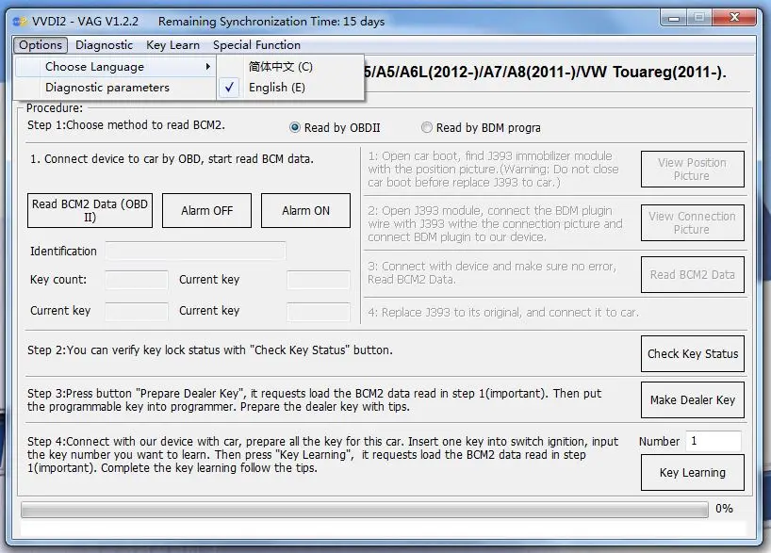The image size is (771, 553).
Task: Click the Key Learning button
Action: tap(692, 472)
